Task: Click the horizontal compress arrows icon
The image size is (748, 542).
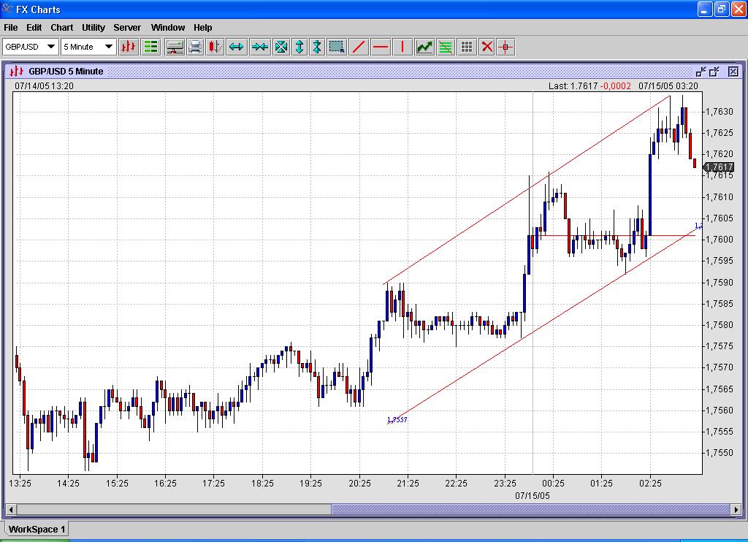Action: pyautogui.click(x=259, y=47)
